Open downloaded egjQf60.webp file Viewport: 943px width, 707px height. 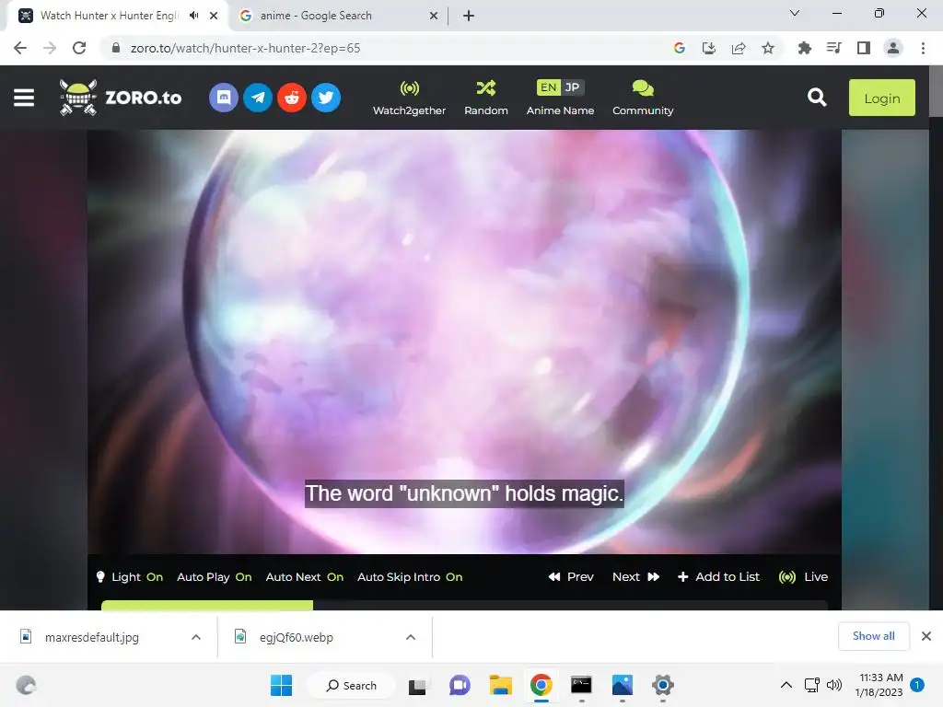296,637
